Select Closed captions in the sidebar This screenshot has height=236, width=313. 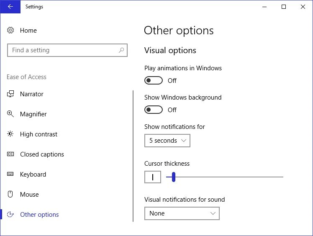42,154
